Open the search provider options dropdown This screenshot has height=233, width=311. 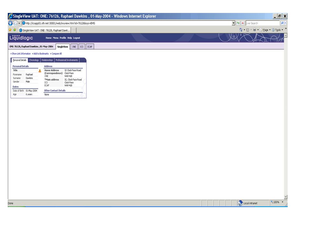(285, 23)
